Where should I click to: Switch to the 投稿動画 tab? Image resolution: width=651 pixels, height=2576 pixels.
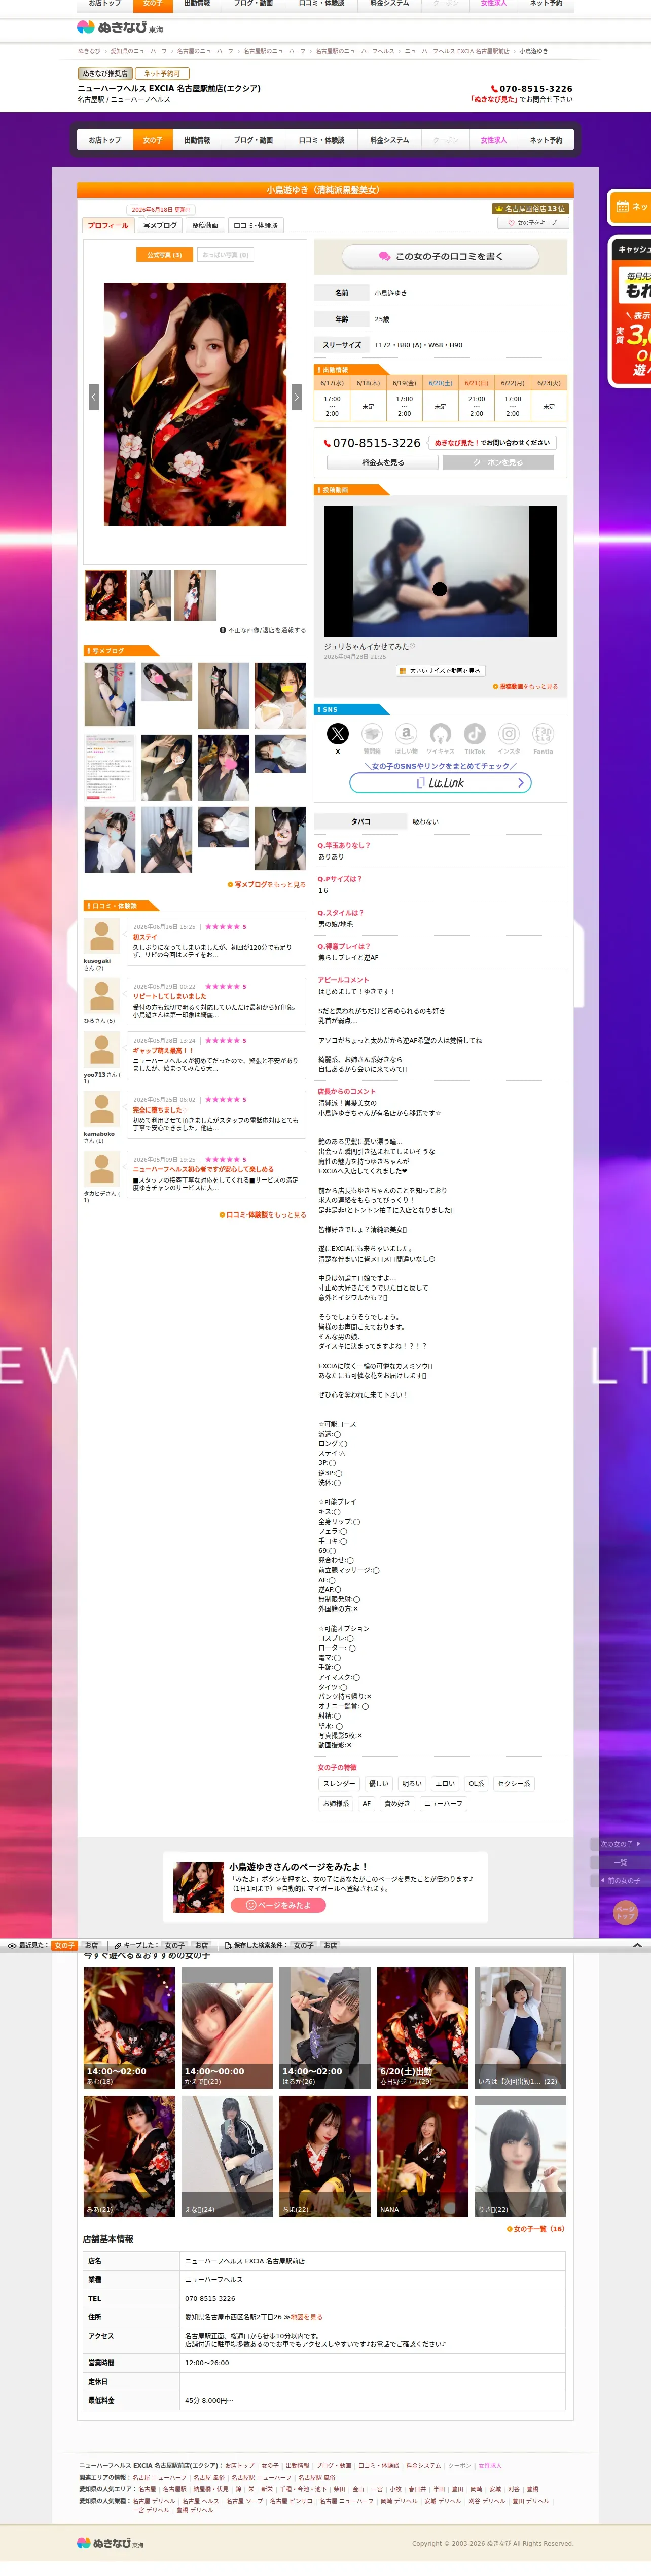[x=205, y=225]
